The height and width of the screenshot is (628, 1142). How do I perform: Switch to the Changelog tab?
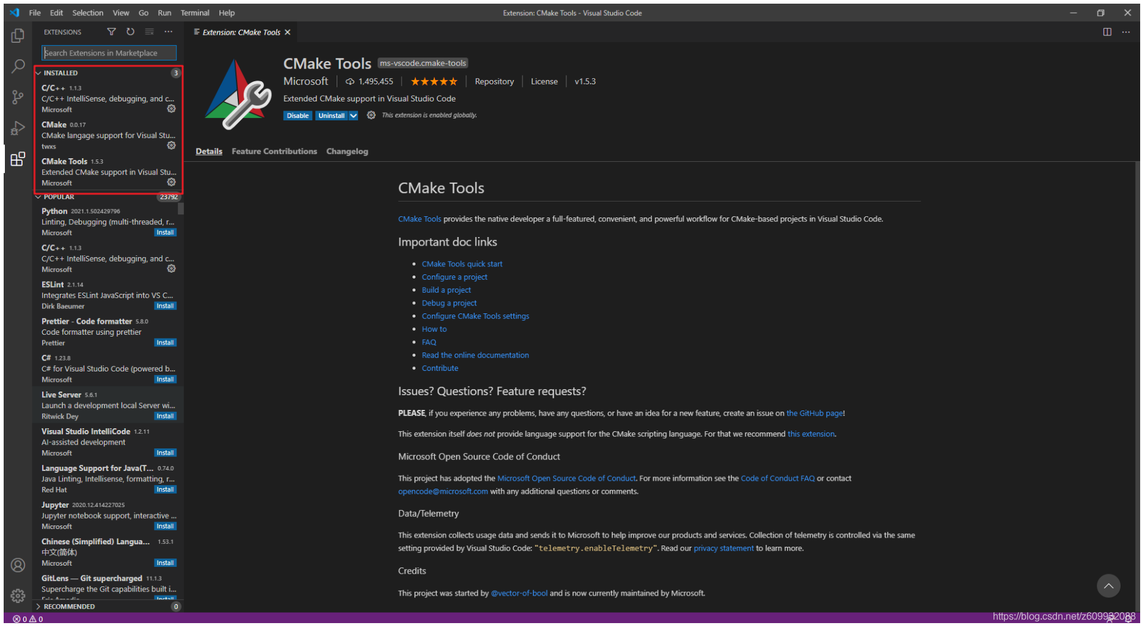pos(347,152)
